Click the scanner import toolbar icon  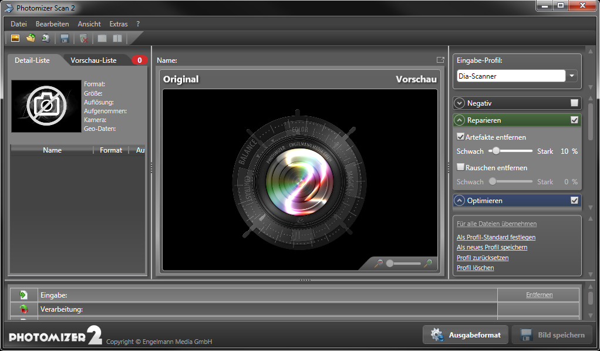point(45,39)
